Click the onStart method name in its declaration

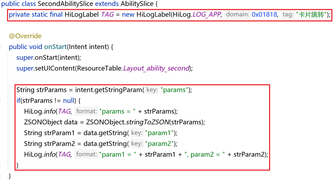click(56, 47)
